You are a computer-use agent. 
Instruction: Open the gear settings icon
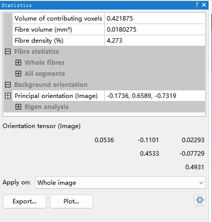pos(200,200)
